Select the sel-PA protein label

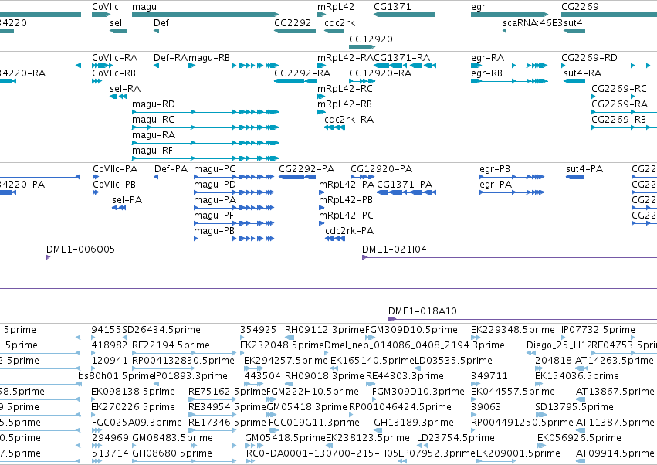coord(127,200)
